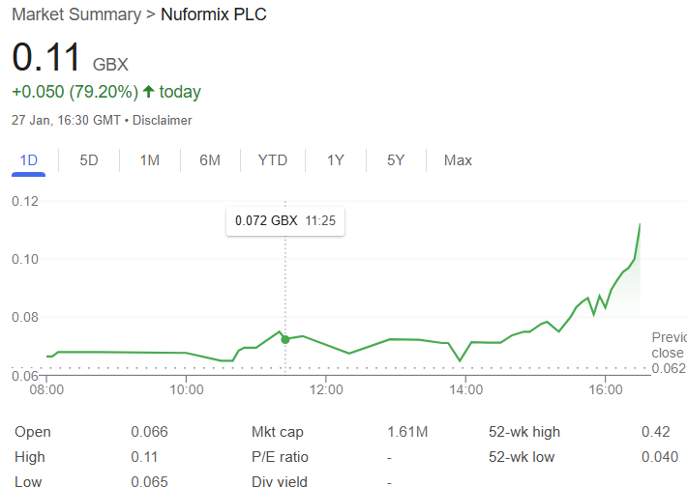Show the 6M price history
This screenshot has width=687, height=487.
210,160
